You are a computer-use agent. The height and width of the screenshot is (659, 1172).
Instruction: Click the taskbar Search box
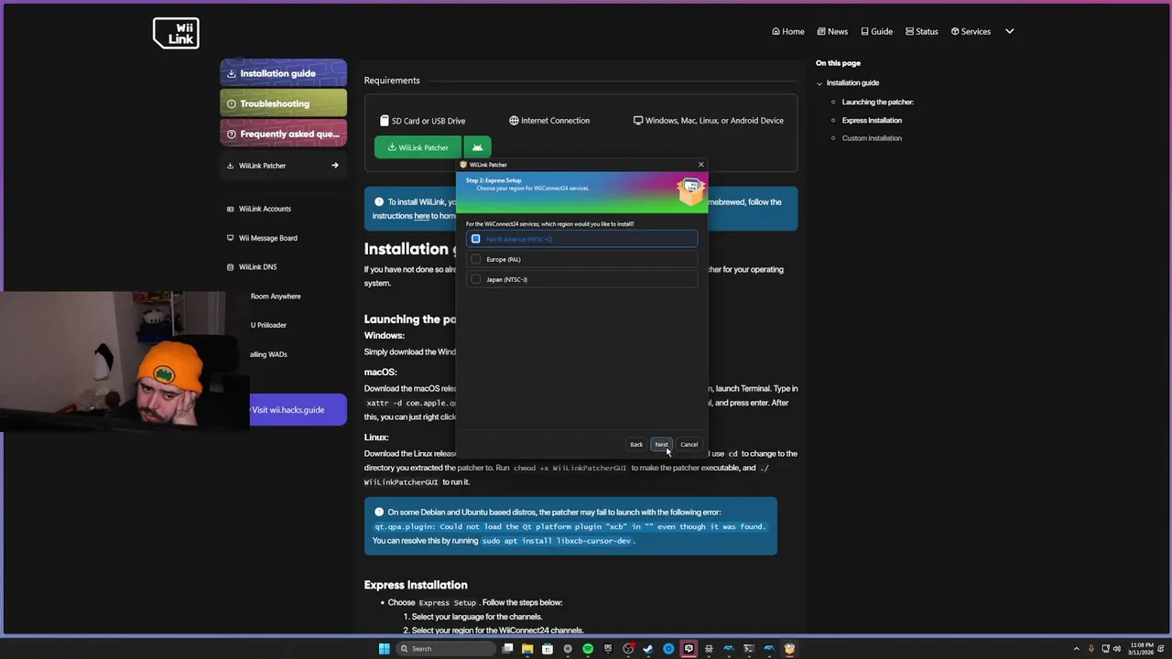click(446, 649)
